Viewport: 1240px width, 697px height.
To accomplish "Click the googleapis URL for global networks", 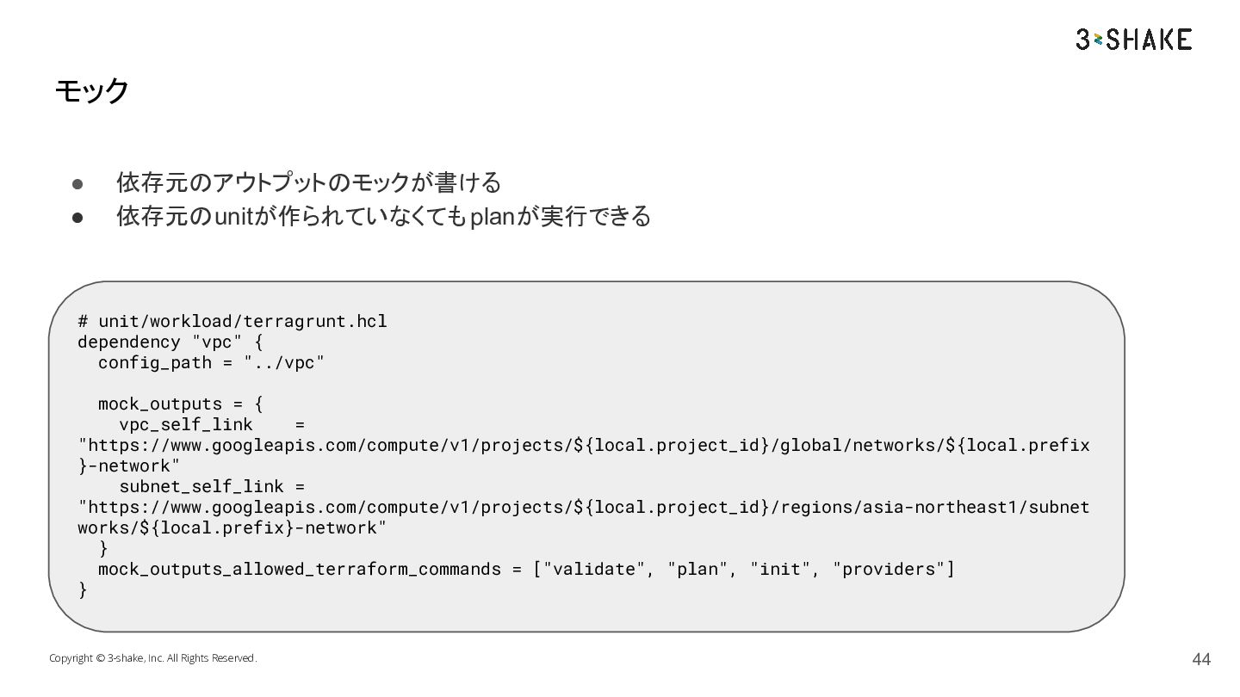I will pyautogui.click(x=584, y=455).
